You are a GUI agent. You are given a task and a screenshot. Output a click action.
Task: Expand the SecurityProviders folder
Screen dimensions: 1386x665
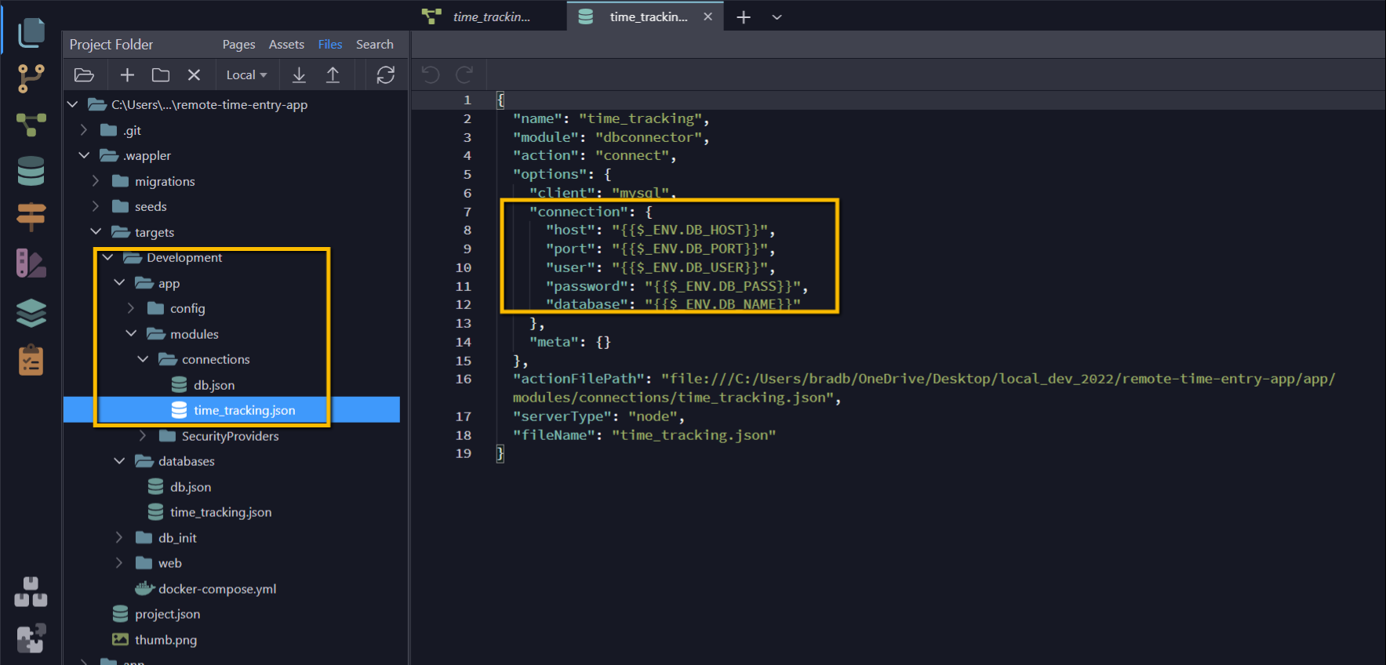coord(143,436)
